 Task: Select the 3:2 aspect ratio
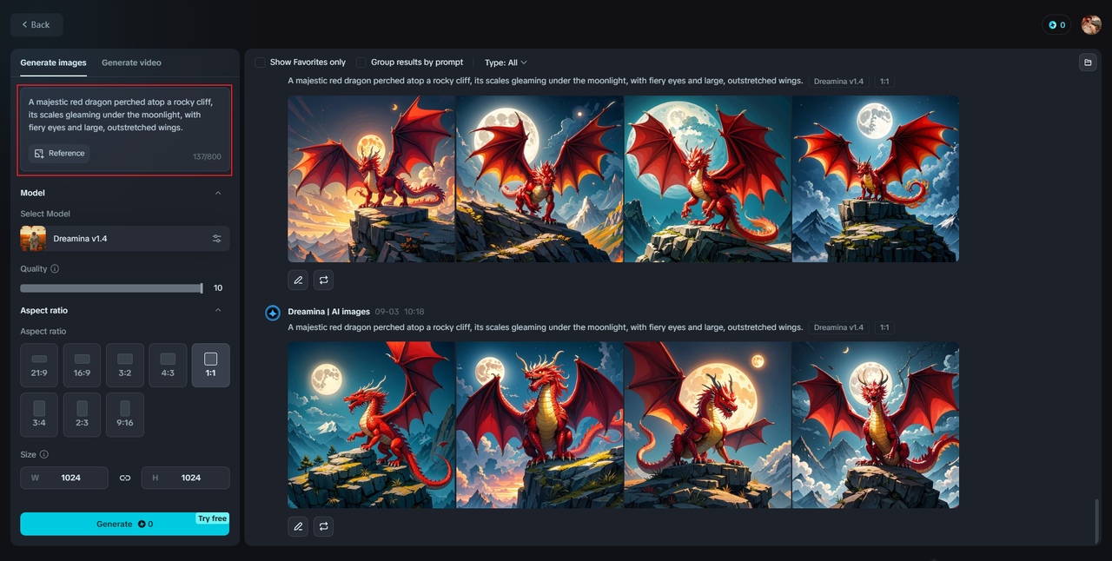[x=125, y=366]
